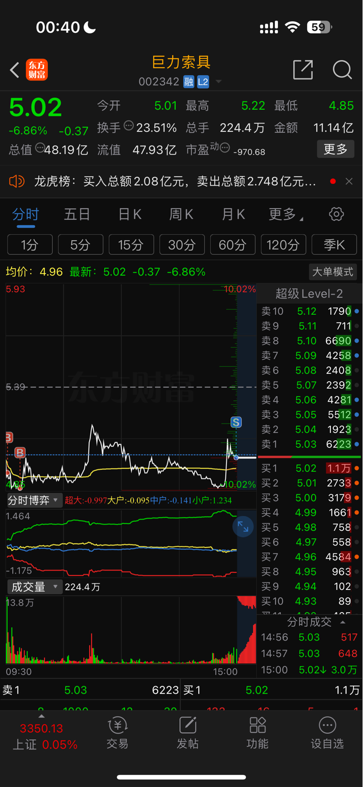Tap bottom 卖1 5.03 6223 summary

pyautogui.click(x=91, y=690)
